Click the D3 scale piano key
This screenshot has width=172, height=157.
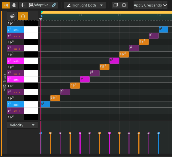(x=22, y=92)
